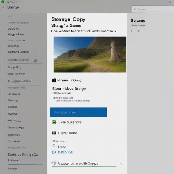Click the device icon beside Sateis foa Coppy

click(x=54, y=163)
